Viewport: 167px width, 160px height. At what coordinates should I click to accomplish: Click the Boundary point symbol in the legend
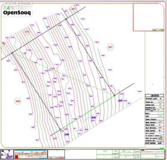(161, 99)
